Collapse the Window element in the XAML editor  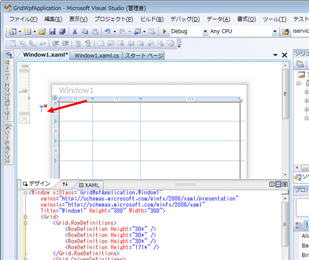(25, 192)
